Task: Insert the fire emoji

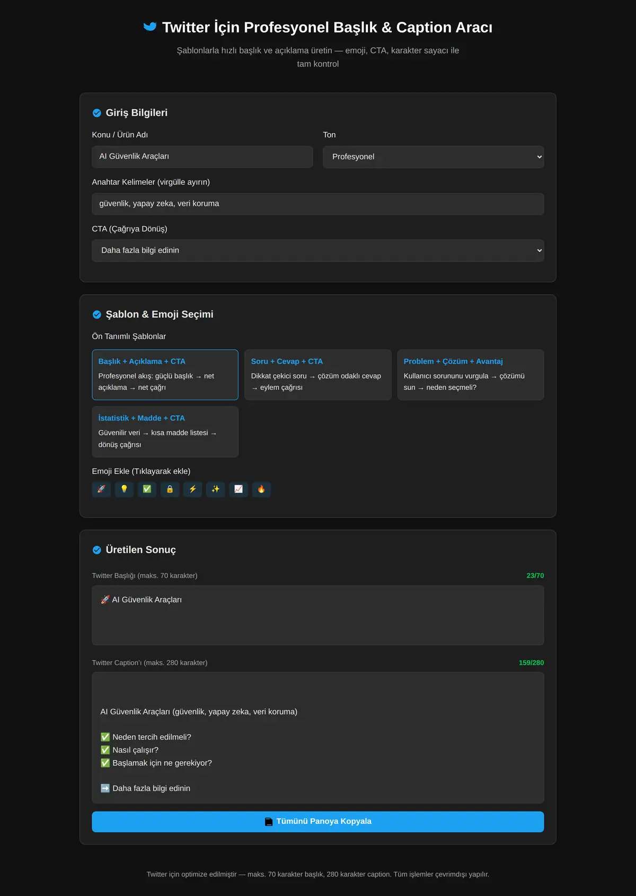Action: [x=261, y=489]
